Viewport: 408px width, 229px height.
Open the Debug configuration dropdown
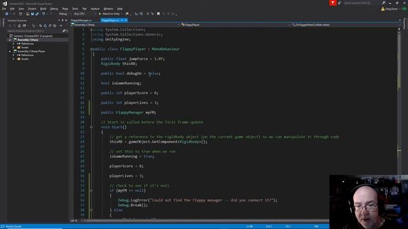64,14
